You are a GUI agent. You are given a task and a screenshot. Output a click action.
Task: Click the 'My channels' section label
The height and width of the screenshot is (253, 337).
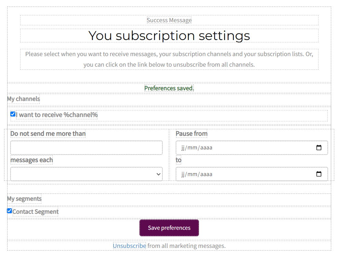tap(23, 99)
